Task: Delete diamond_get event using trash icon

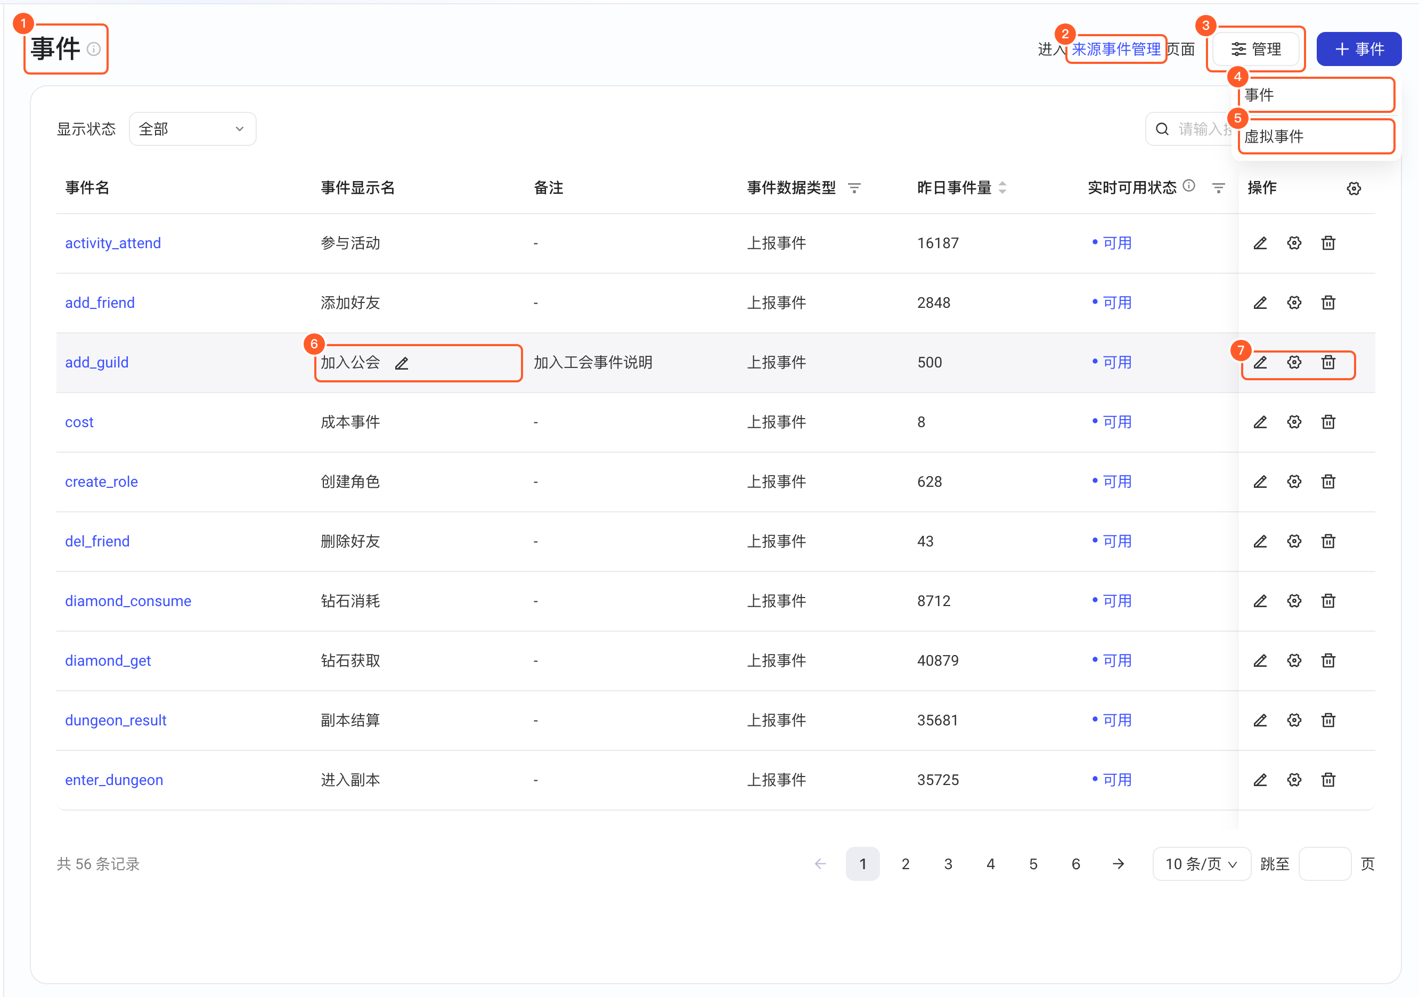Action: 1327,661
